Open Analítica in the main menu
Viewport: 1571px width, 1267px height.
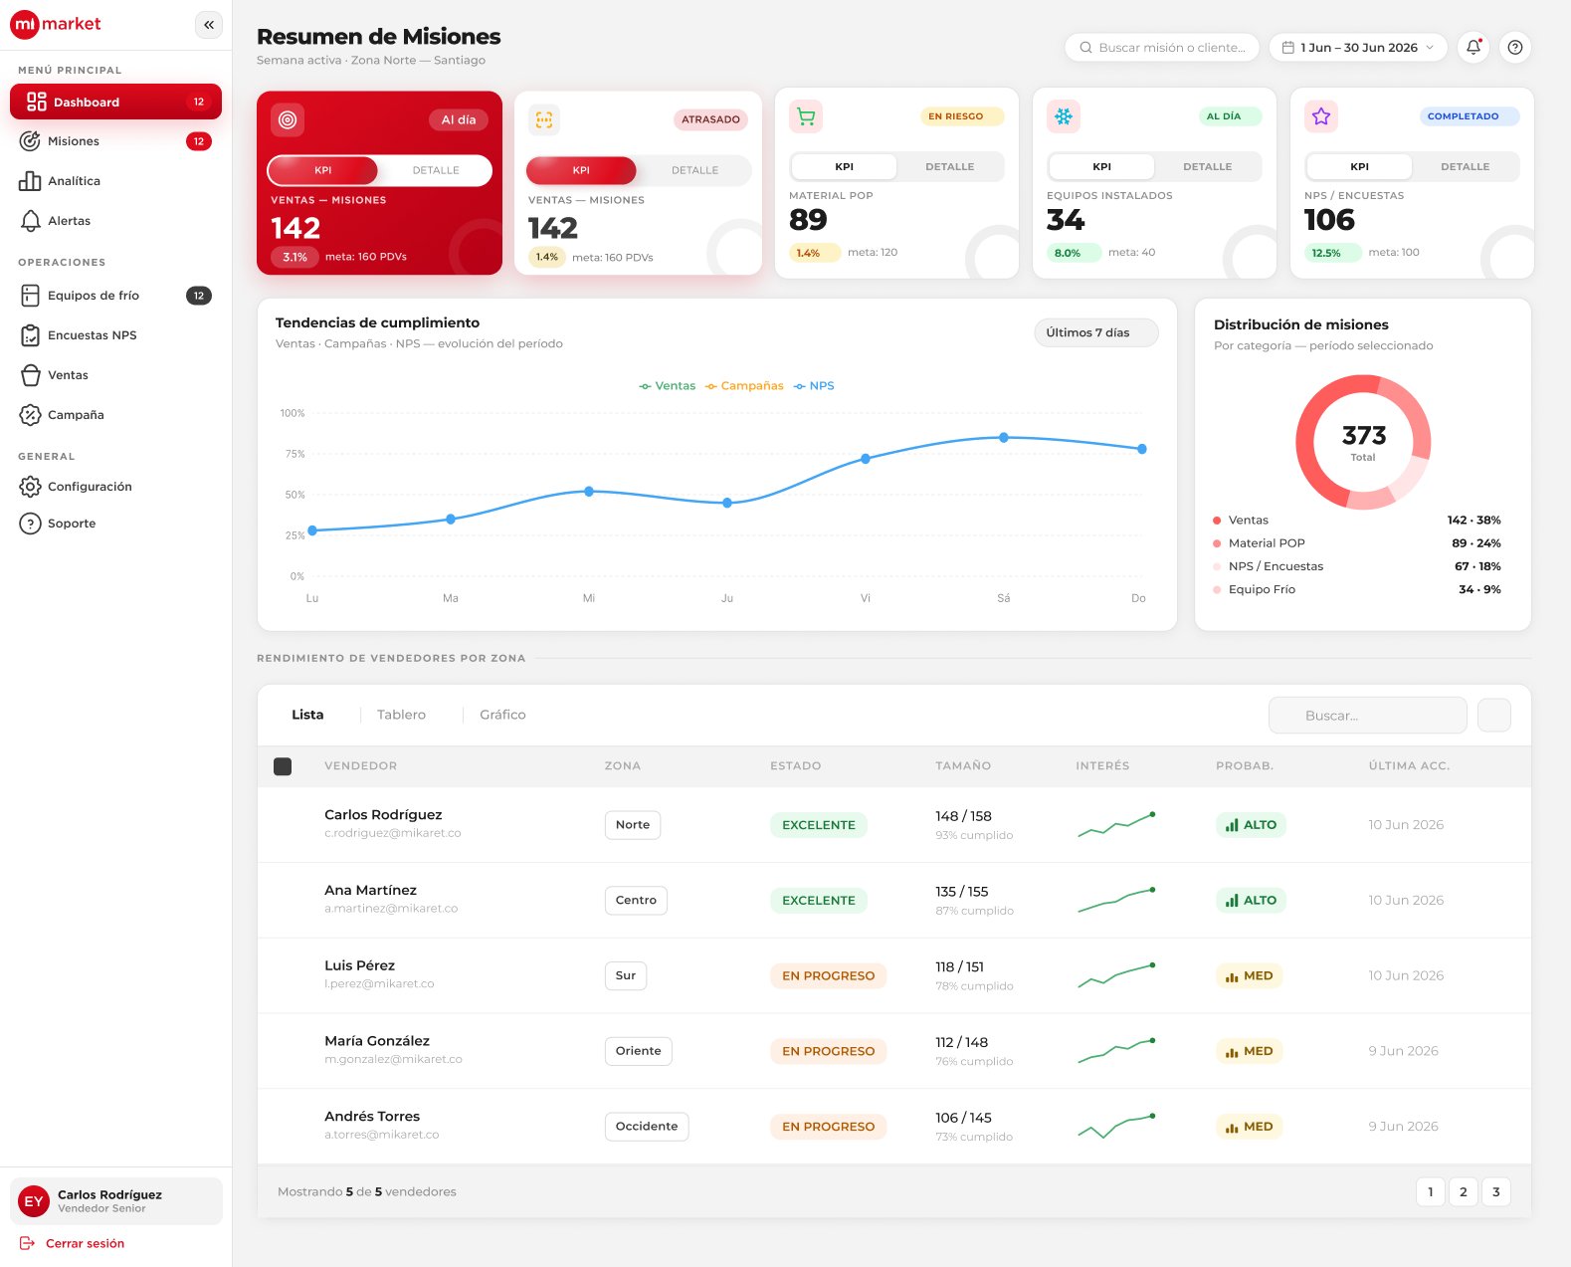pos(115,181)
